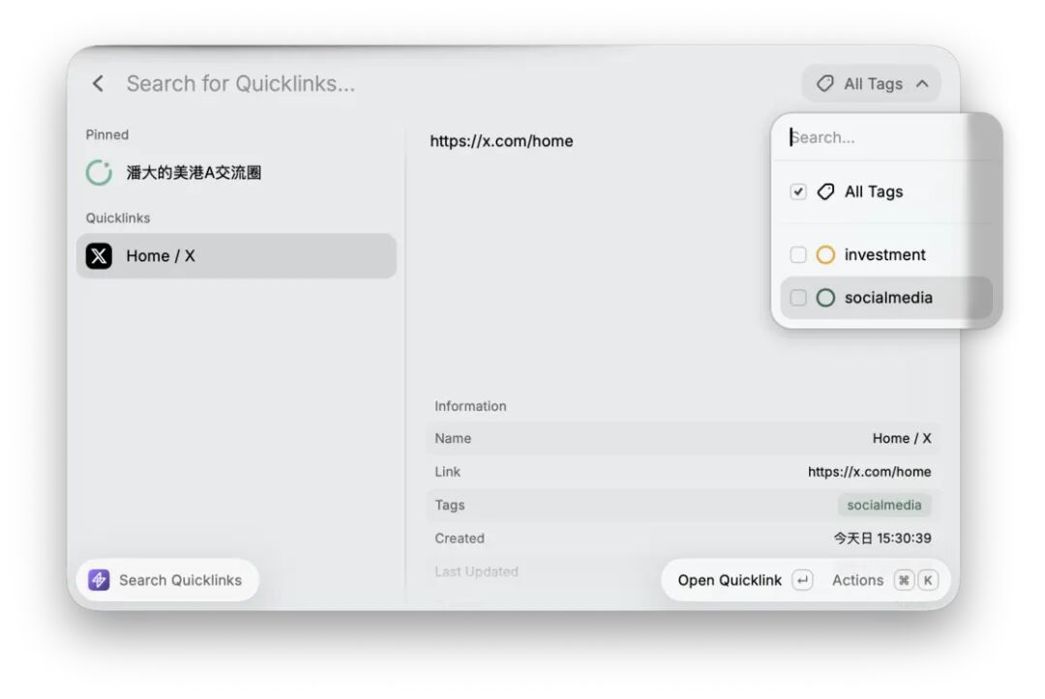
Task: Click the Search Quicklinks label
Action: pyautogui.click(x=181, y=580)
